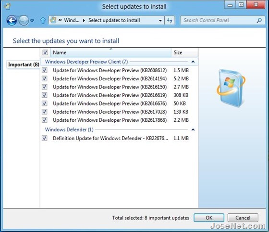The image size is (269, 232).
Task: Maximize the window
Action: pos(241,5)
